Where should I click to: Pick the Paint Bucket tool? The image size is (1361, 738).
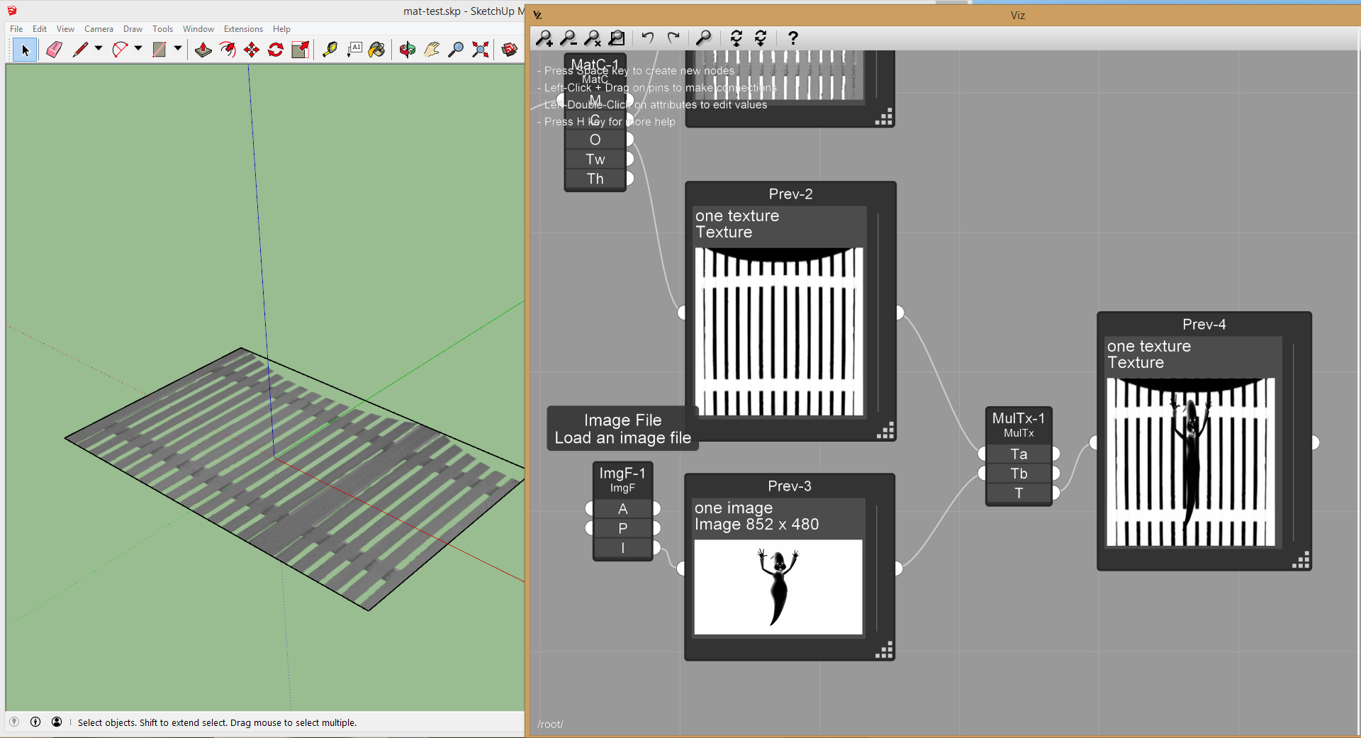tap(376, 50)
